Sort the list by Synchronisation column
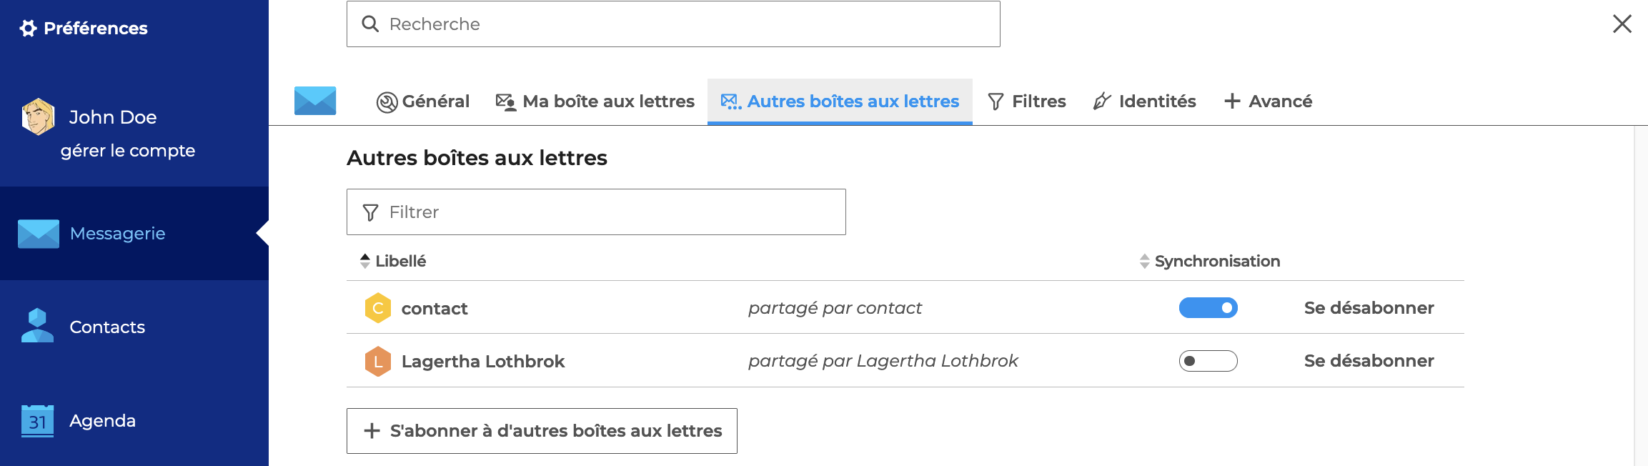The height and width of the screenshot is (466, 1648). (1210, 261)
